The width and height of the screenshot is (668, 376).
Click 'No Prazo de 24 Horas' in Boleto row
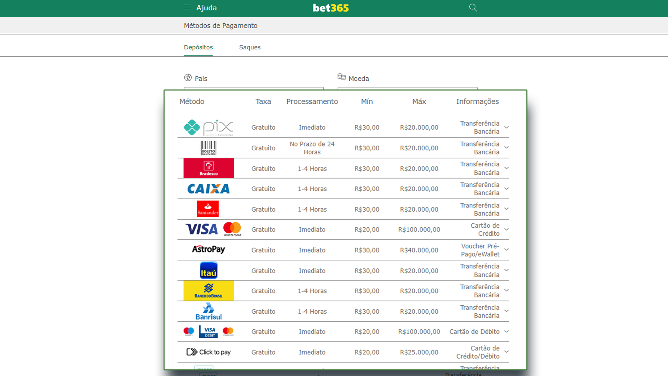(312, 148)
